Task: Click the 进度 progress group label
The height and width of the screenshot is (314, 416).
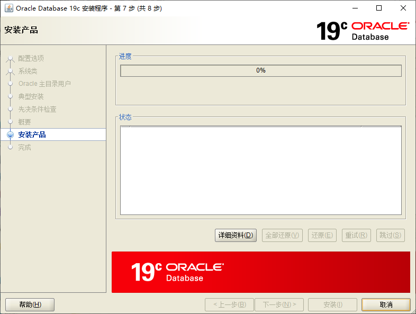Action: pos(125,56)
